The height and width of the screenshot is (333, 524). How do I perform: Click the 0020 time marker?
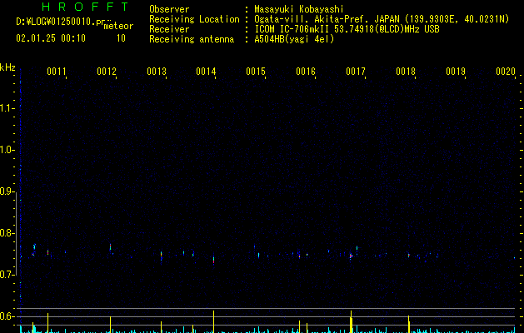click(x=506, y=72)
